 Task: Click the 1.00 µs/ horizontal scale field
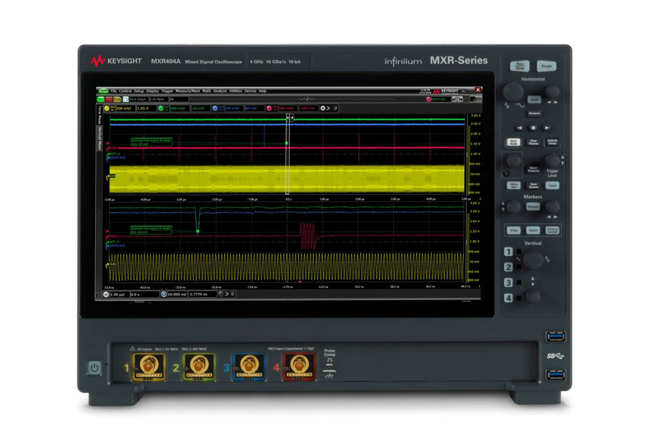coord(118,294)
